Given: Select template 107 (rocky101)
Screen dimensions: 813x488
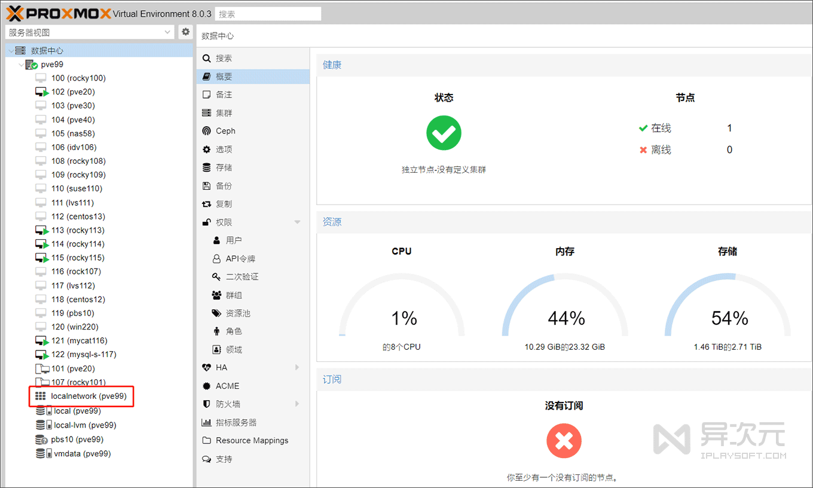Looking at the screenshot, I should 78,382.
